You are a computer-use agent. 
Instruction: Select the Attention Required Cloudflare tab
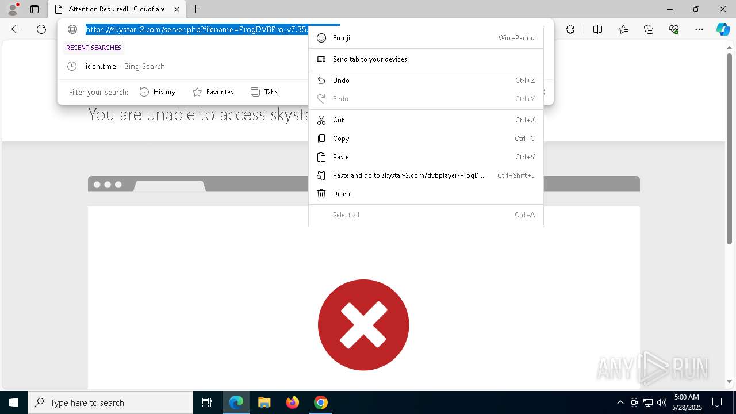pos(117,9)
